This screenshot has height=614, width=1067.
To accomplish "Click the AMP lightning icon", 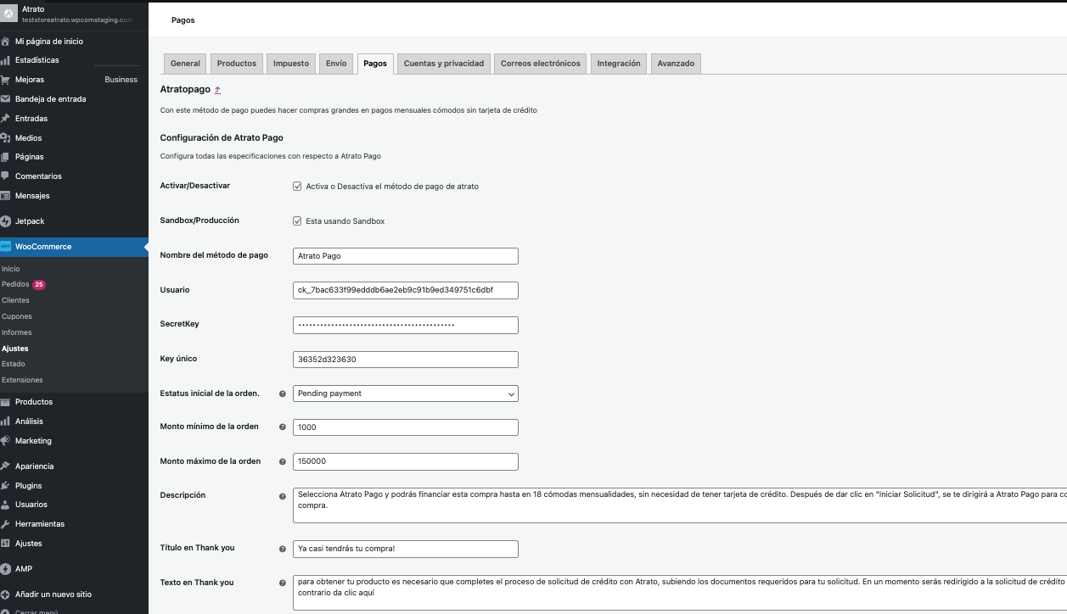I will [x=6, y=569].
